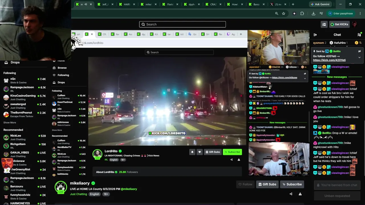Jump to New messages in chat
This screenshot has height=205, width=365.
click(337, 77)
